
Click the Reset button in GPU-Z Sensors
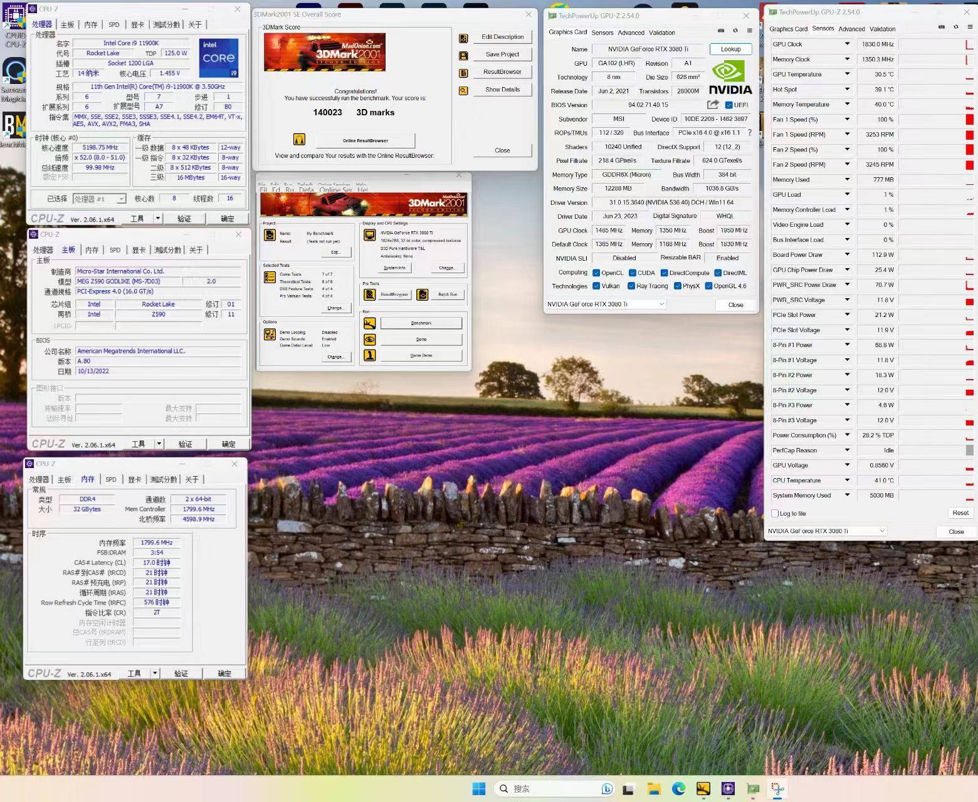pos(960,513)
